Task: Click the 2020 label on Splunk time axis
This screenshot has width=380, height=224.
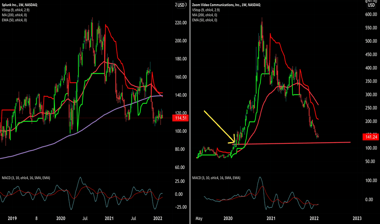Action: (x=61, y=218)
